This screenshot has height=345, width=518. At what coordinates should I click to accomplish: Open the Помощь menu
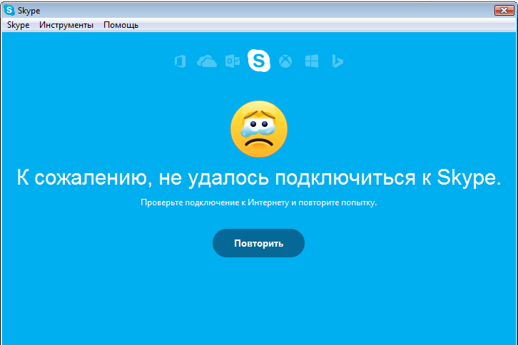click(121, 25)
